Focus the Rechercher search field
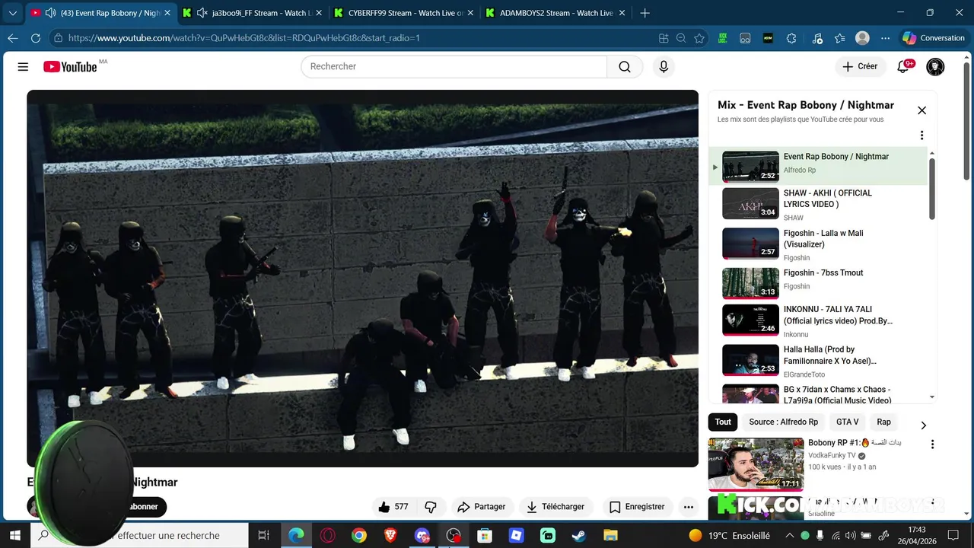Screen dimensions: 974x548 pos(454,67)
